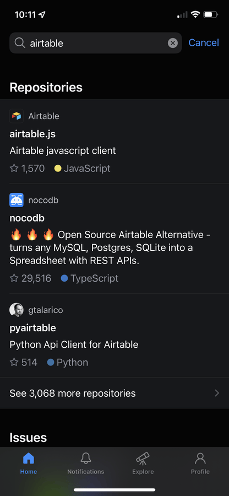The image size is (229, 496).
Task: Go to the Profile tab
Action: pyautogui.click(x=200, y=463)
